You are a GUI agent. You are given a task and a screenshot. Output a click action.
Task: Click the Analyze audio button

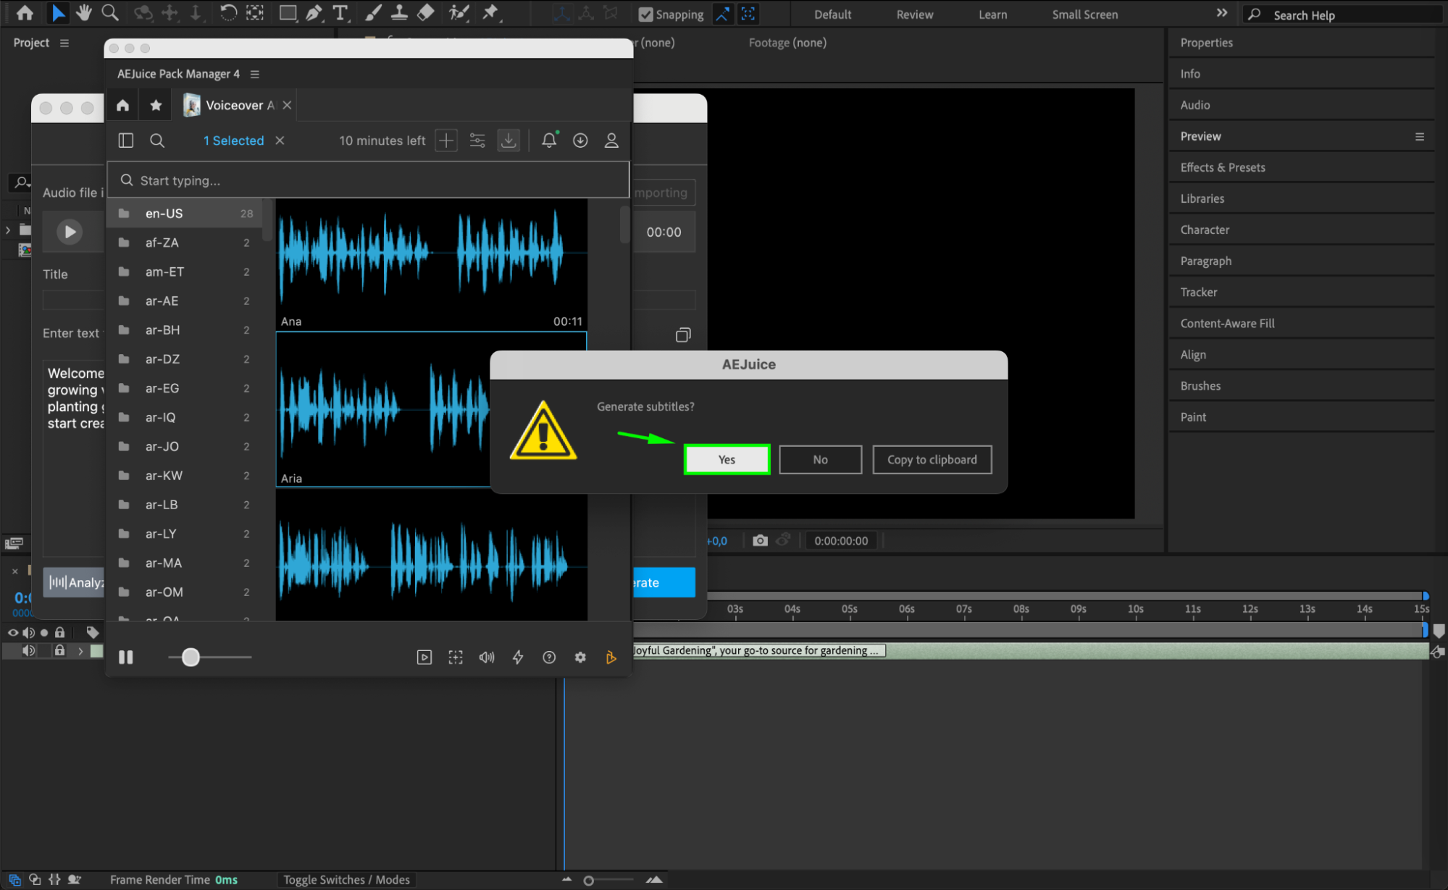tap(74, 582)
